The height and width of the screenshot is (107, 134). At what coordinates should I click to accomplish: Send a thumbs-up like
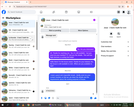tap(95, 98)
